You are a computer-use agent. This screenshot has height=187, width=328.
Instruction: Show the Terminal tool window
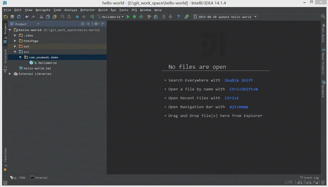(x=41, y=178)
